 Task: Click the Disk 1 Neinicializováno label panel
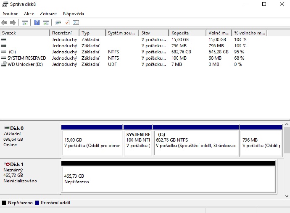coord(30,176)
